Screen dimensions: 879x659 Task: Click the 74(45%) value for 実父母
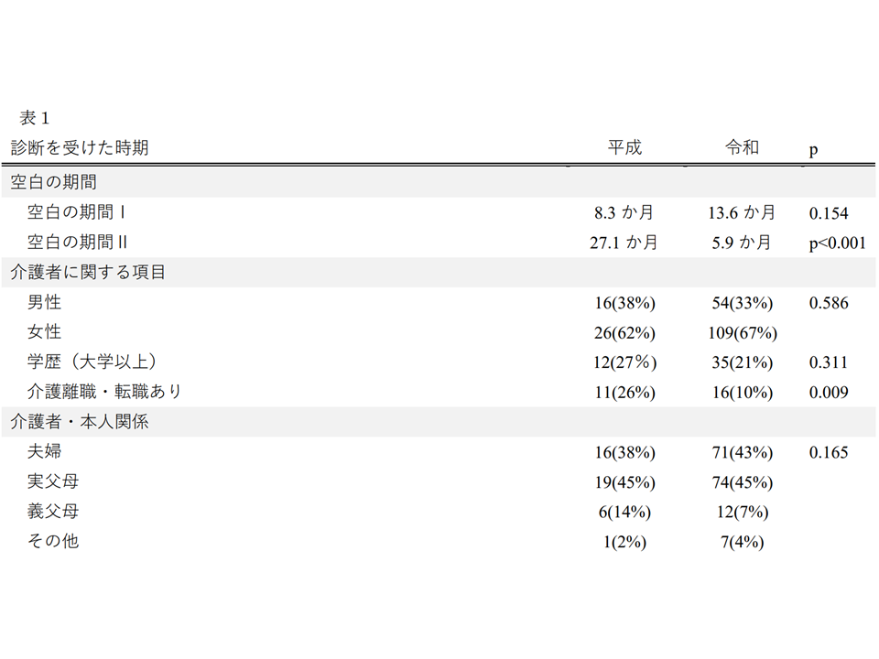(x=743, y=482)
